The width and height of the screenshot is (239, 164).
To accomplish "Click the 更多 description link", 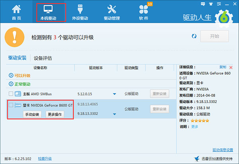I will [x=195, y=126].
